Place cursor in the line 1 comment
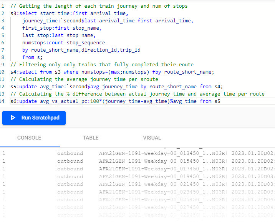275x222 pixels. [x=99, y=6]
